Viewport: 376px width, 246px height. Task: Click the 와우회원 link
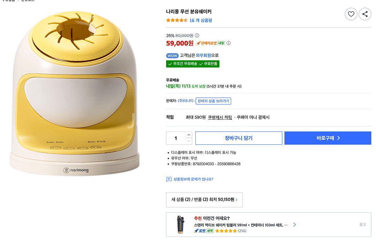pos(203,56)
